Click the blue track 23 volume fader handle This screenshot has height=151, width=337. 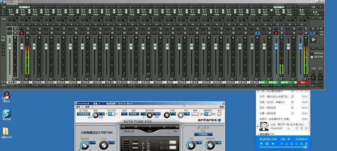click(x=276, y=46)
